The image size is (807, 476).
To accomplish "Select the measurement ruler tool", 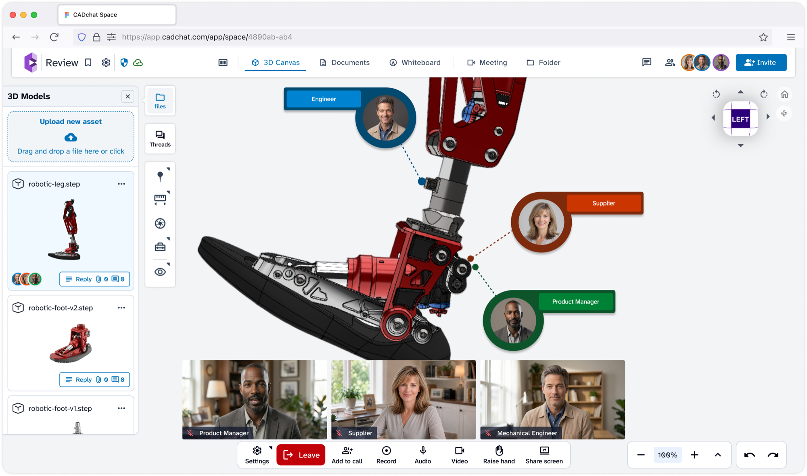I will pos(160,199).
